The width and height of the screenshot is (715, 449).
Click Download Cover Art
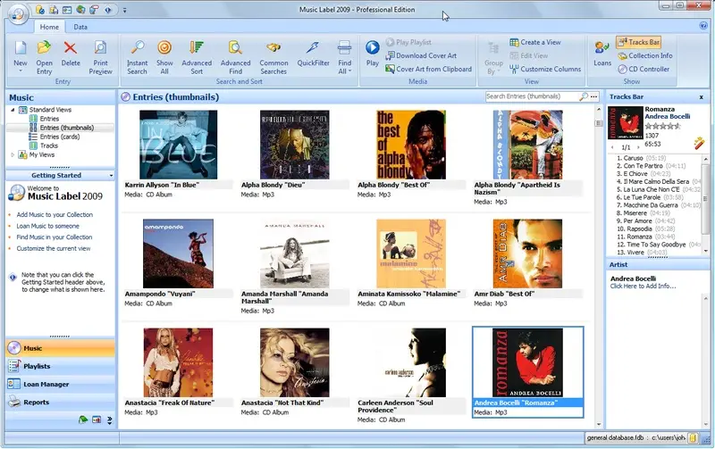pos(421,55)
